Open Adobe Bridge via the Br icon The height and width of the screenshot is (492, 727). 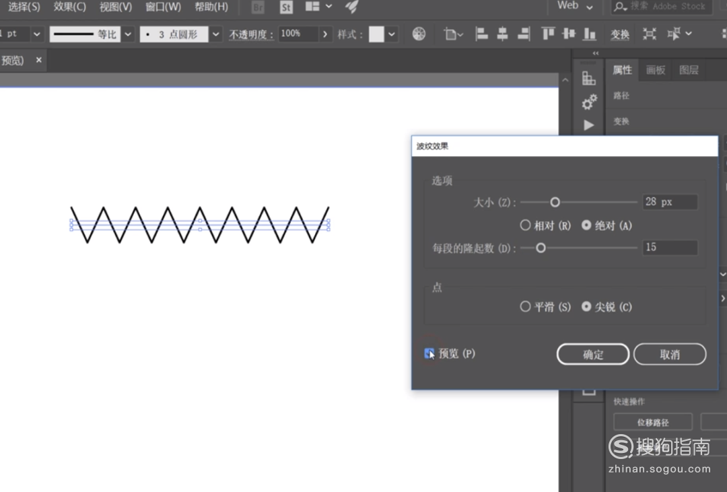coord(258,7)
